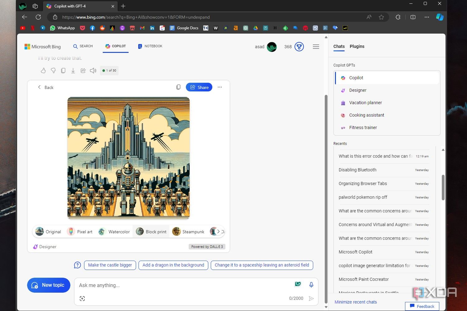Open Google Docs bookmark
467x311 pixels.
184,28
